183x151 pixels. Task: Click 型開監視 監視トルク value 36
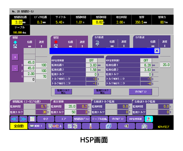[x=41, y=112]
